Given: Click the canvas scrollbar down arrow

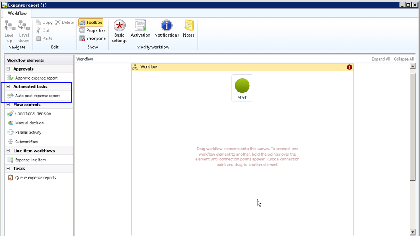Looking at the screenshot, I should [x=413, y=232].
